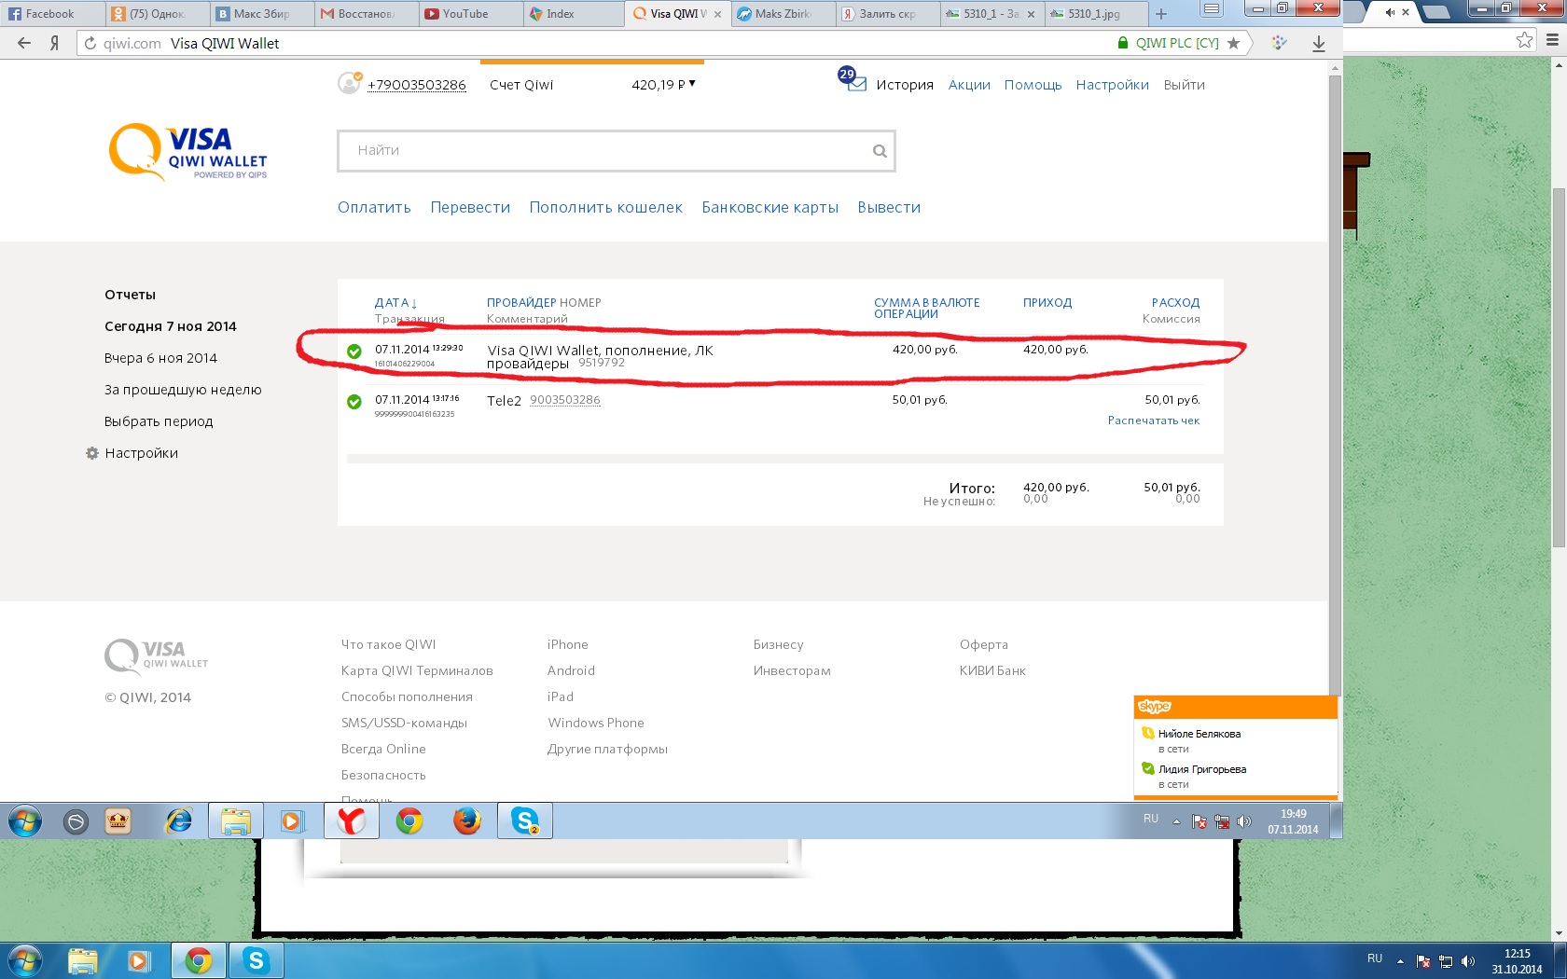Go back with the browser back arrow

click(x=24, y=43)
